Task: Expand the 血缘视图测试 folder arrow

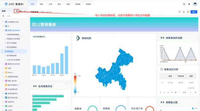Action: 3,93
